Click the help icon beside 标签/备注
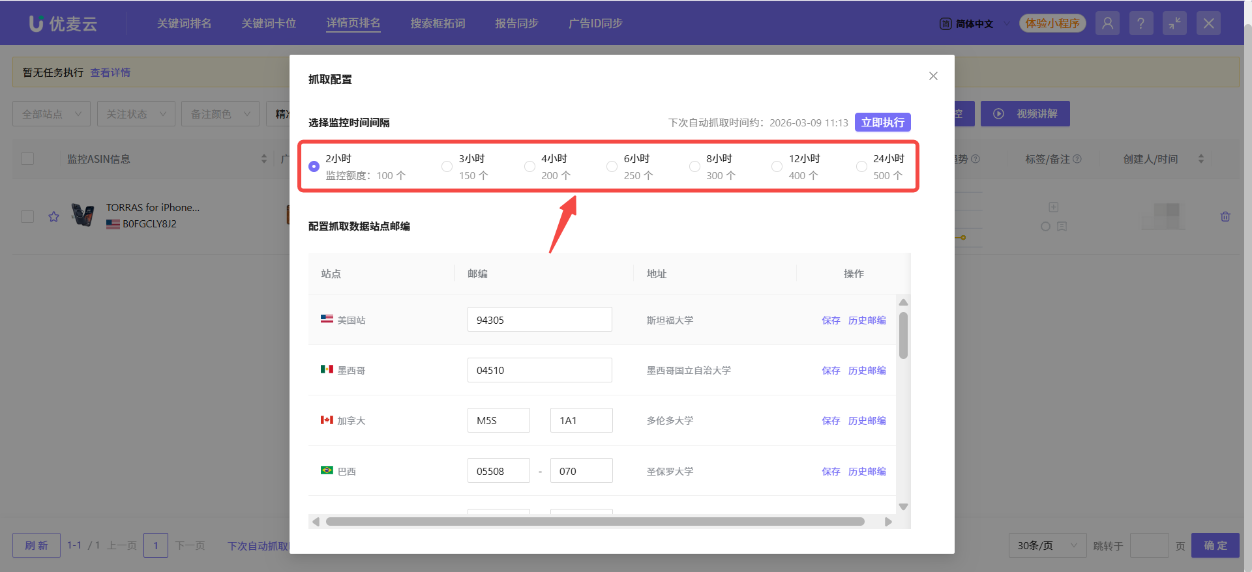 coord(1077,159)
